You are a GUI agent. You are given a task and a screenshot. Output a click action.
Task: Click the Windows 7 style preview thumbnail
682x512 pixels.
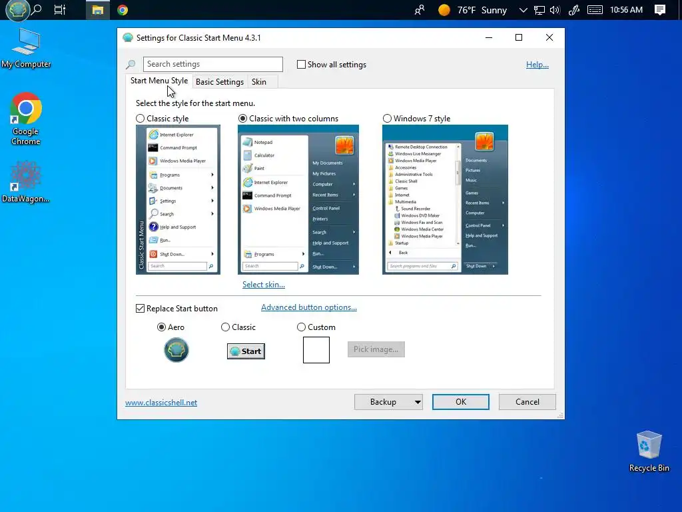[445, 199]
